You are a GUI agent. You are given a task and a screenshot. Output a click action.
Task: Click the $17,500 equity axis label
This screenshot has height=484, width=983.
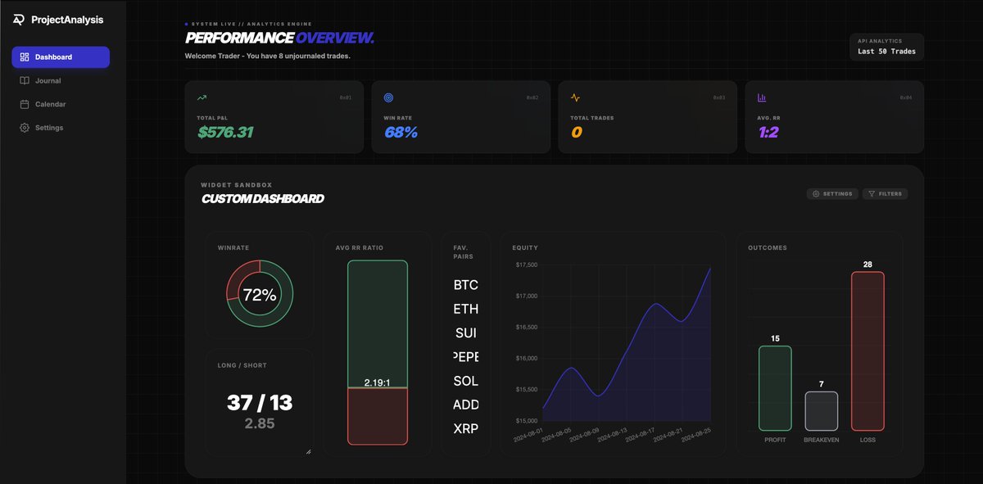tap(526, 265)
